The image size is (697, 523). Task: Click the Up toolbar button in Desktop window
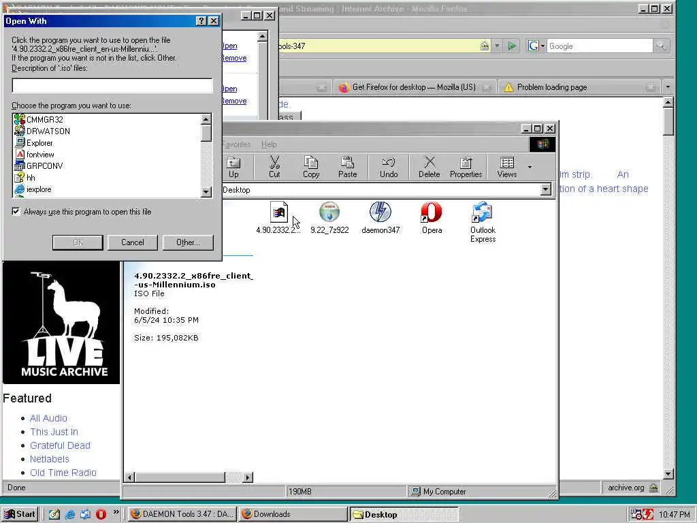tap(233, 167)
